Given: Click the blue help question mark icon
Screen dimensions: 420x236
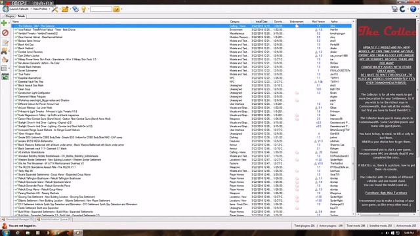Looking at the screenshot, I should (x=413, y=9).
